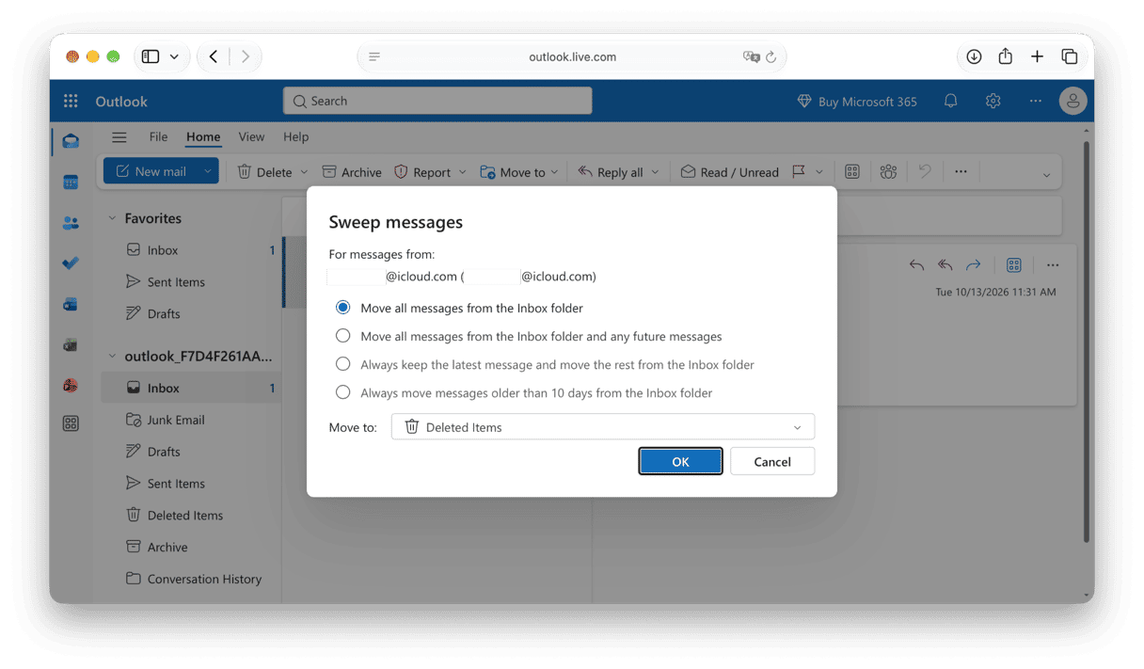Open the To Do checkmark app
This screenshot has height=669, width=1144.
71,263
